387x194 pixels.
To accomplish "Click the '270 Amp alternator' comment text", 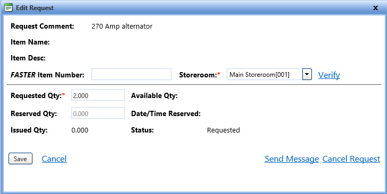I will 122,27.
